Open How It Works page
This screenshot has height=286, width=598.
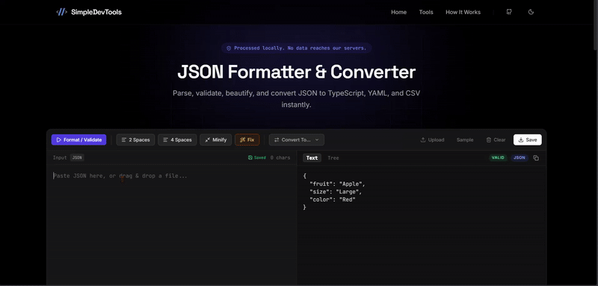coord(463,12)
